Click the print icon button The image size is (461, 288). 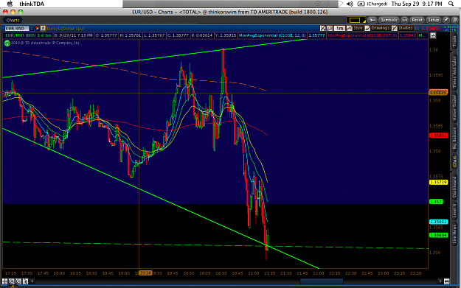404,20
